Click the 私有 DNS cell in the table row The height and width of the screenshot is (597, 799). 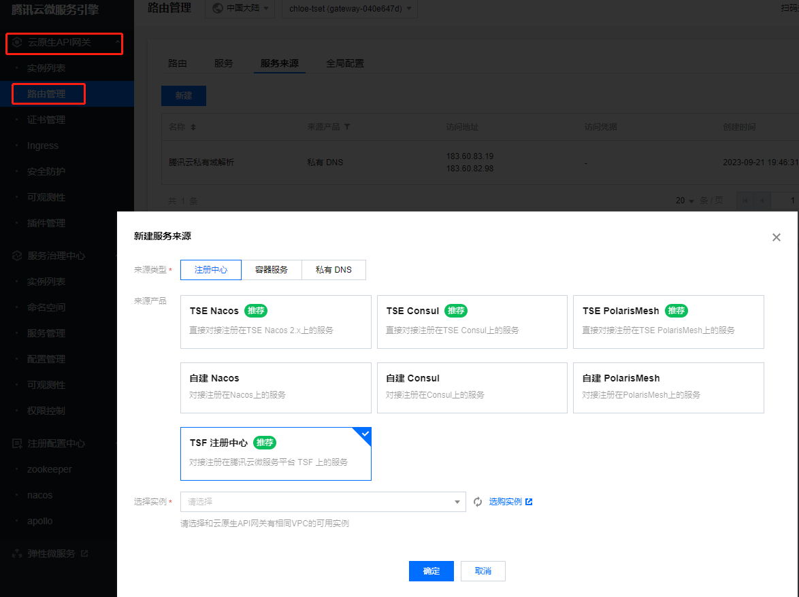(325, 163)
